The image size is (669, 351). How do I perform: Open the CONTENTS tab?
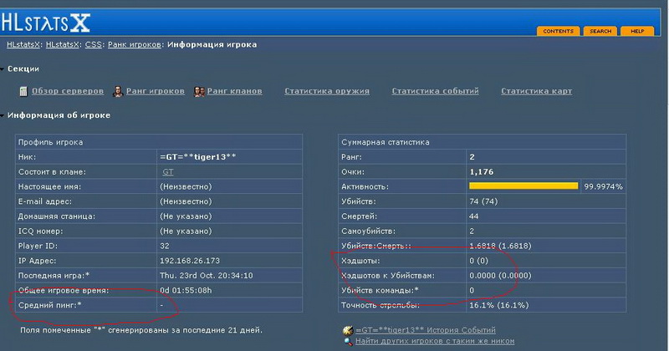[x=558, y=32]
